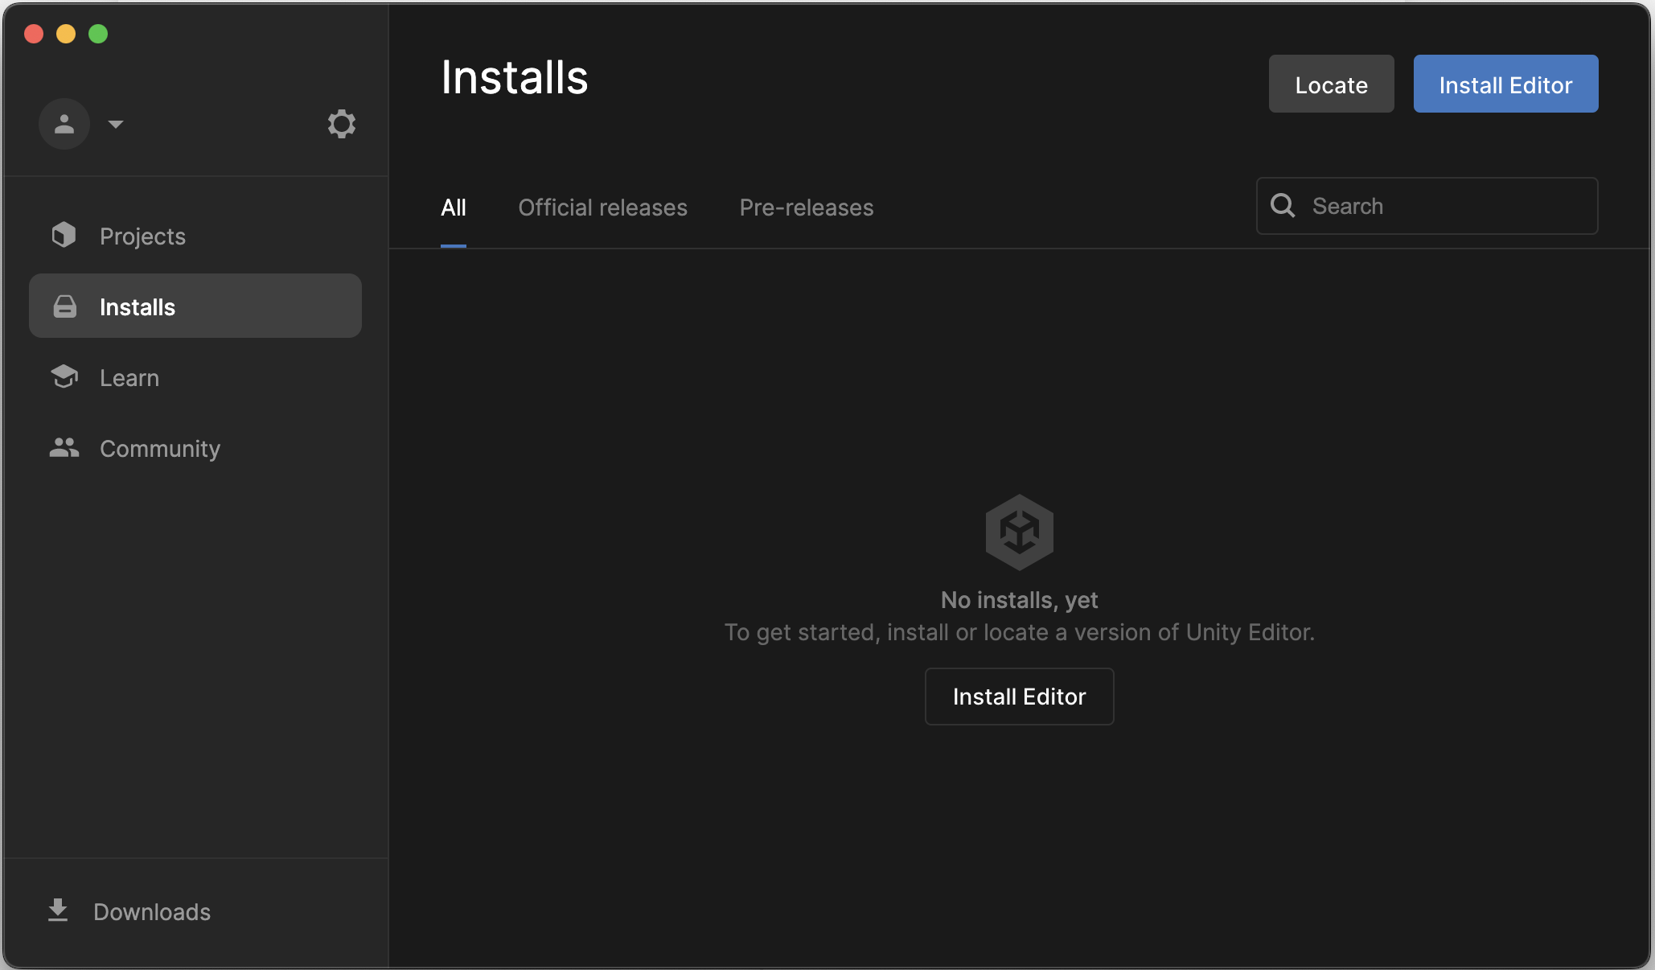The height and width of the screenshot is (970, 1655).
Task: Switch to the All tab
Action: pyautogui.click(x=454, y=208)
